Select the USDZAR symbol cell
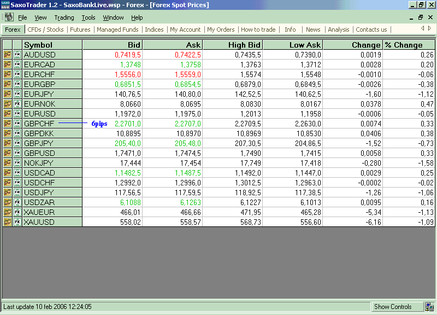 click(52, 202)
